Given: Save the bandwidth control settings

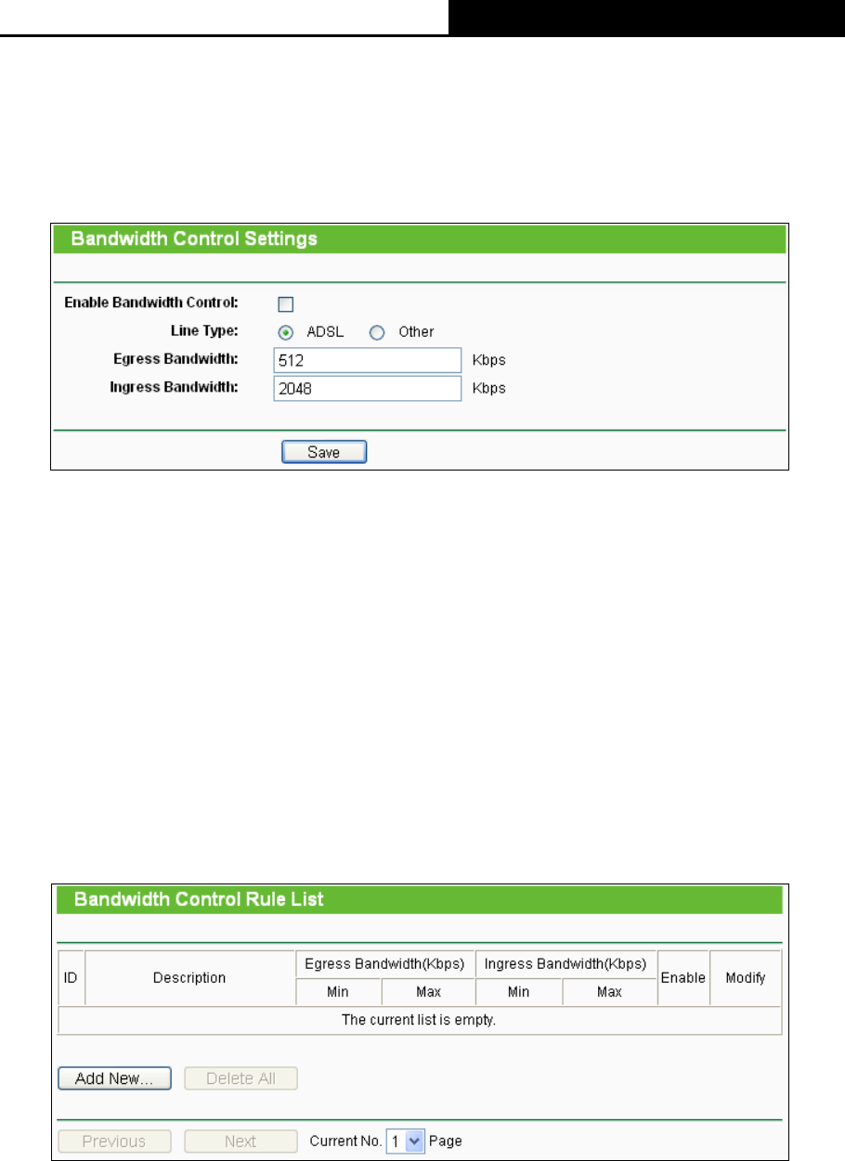Looking at the screenshot, I should coord(324,452).
